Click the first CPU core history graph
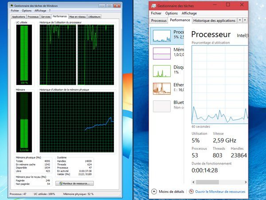This screenshot has width=266, height=200. point(58,55)
